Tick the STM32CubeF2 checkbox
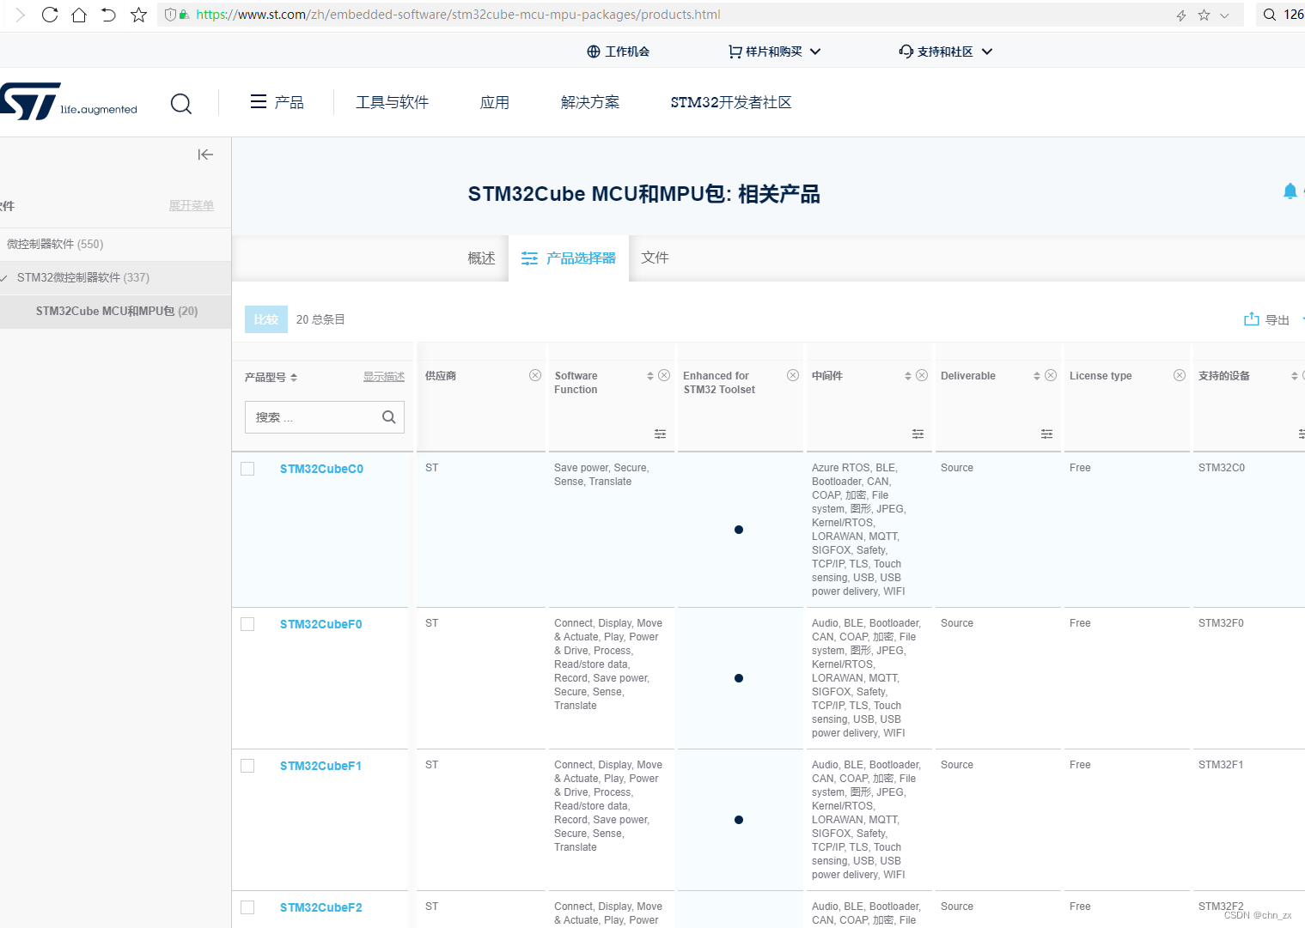 point(247,907)
